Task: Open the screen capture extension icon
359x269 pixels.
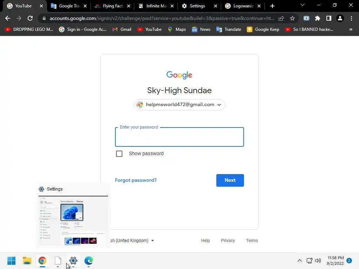Action: point(306,18)
